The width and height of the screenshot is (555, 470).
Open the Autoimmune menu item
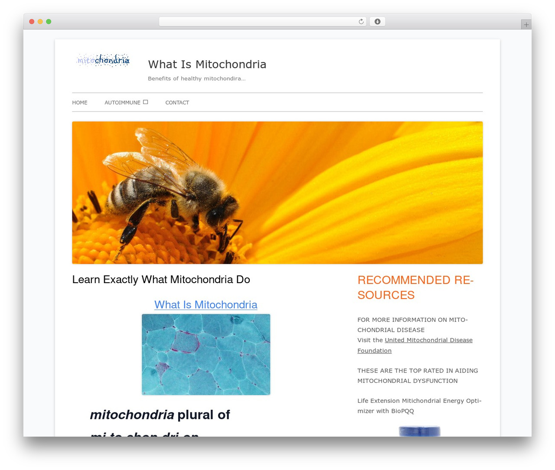(x=122, y=103)
